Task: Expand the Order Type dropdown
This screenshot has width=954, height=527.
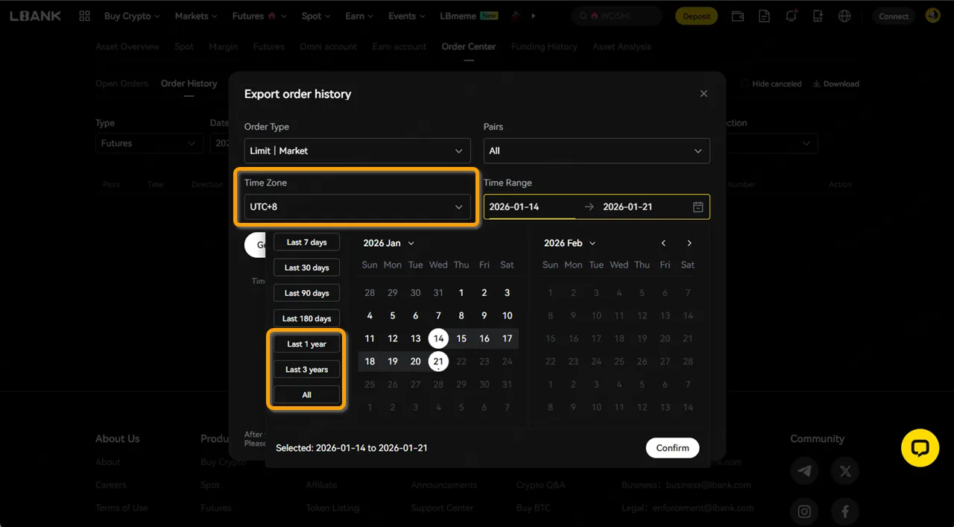Action: point(357,151)
